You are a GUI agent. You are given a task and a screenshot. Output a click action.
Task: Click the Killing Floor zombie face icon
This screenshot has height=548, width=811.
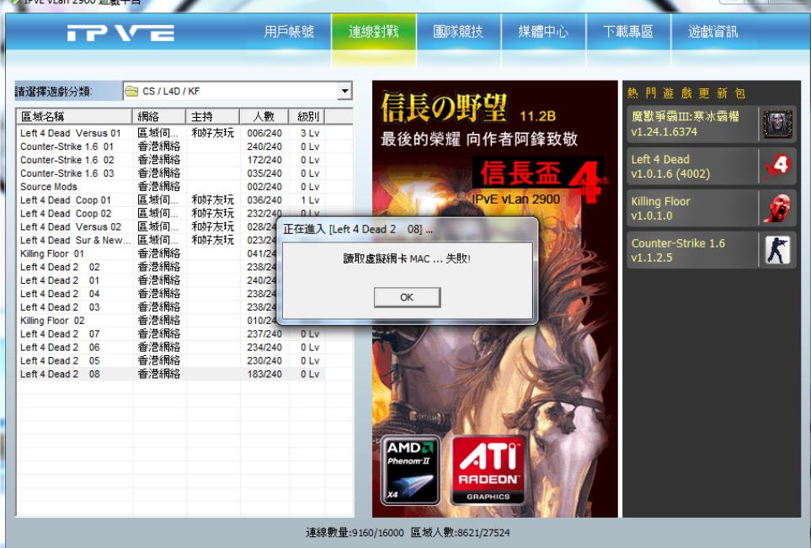click(777, 208)
